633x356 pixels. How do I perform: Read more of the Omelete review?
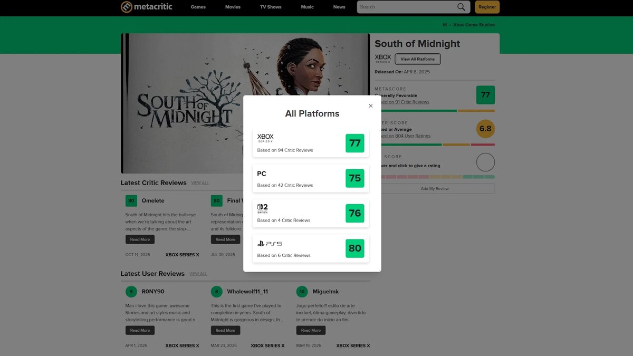tap(140, 239)
